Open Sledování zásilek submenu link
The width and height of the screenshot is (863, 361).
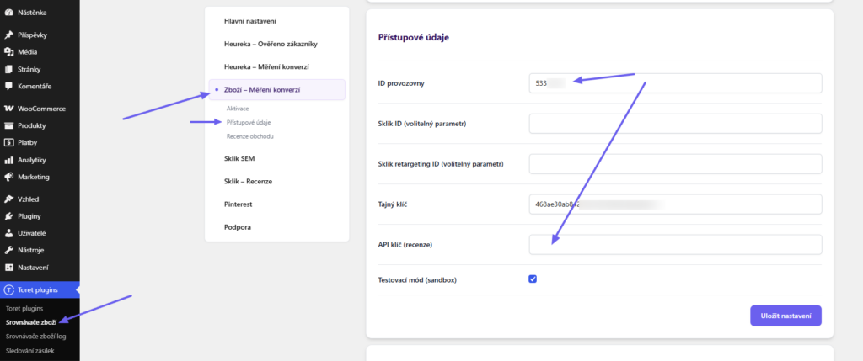(29, 350)
